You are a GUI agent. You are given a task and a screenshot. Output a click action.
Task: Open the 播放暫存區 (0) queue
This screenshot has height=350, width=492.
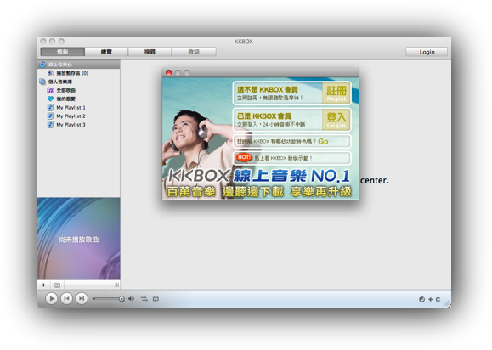click(x=72, y=73)
